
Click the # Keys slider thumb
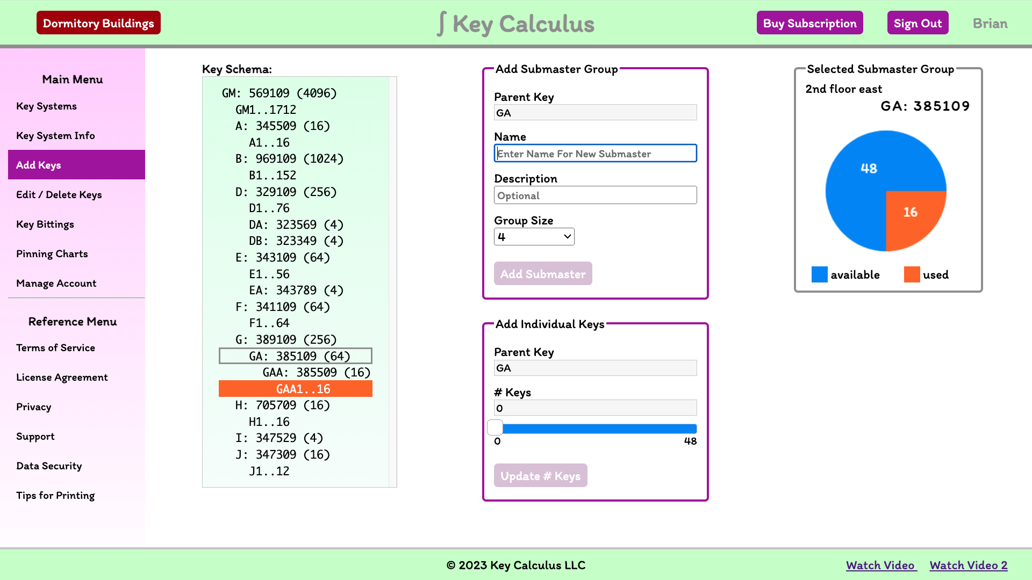(x=495, y=428)
